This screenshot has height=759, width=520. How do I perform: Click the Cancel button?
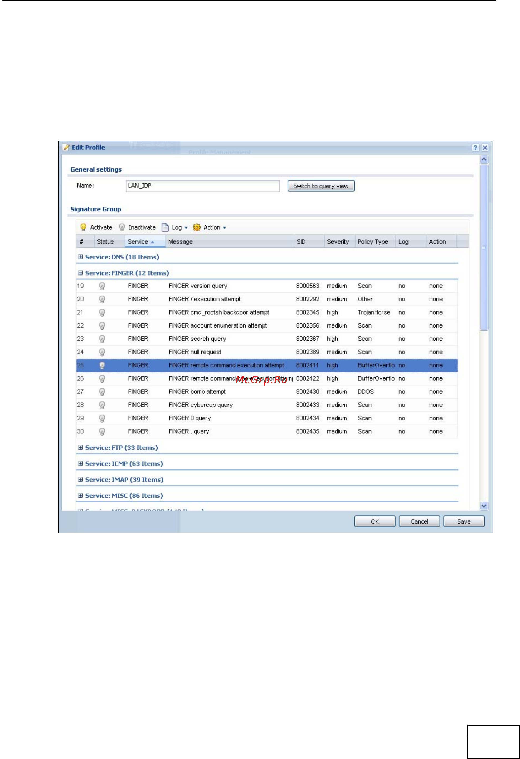click(x=419, y=521)
